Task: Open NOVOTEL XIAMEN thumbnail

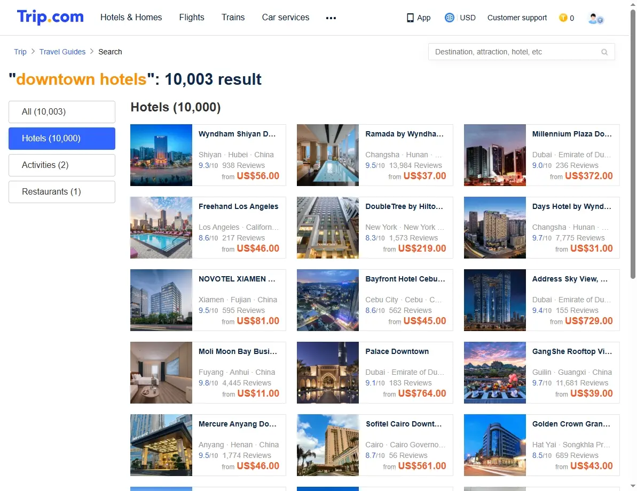Action: pyautogui.click(x=161, y=301)
